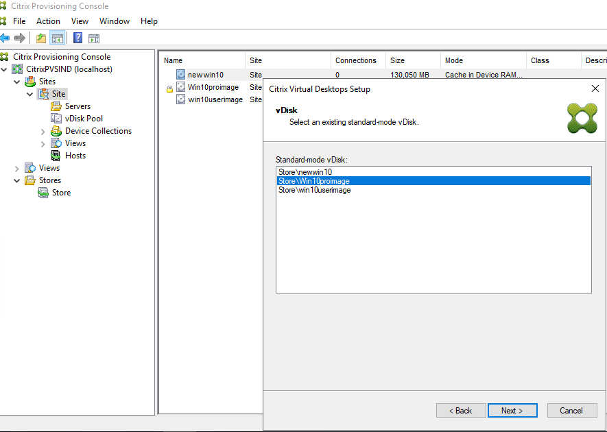Select Hosts in the console tree
This screenshot has height=432, width=607.
click(75, 156)
